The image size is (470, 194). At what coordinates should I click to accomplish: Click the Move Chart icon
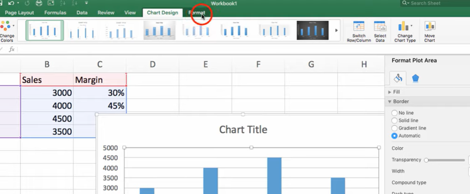click(x=430, y=26)
